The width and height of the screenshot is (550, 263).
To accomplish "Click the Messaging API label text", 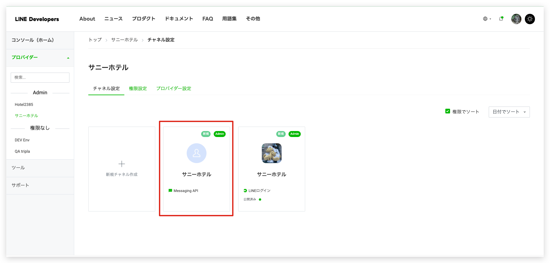I will coord(186,191).
